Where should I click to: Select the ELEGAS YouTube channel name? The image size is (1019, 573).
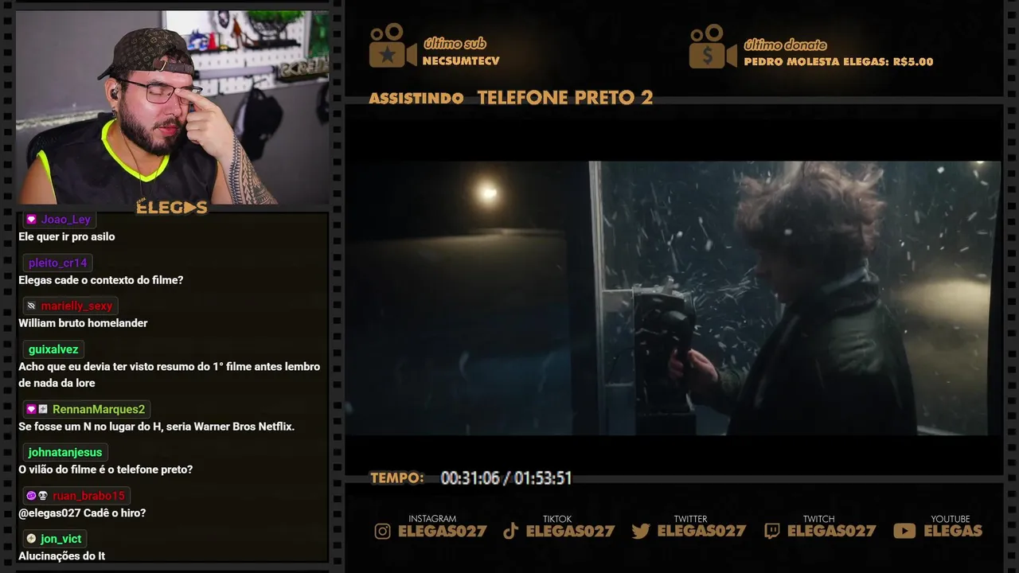point(953,532)
